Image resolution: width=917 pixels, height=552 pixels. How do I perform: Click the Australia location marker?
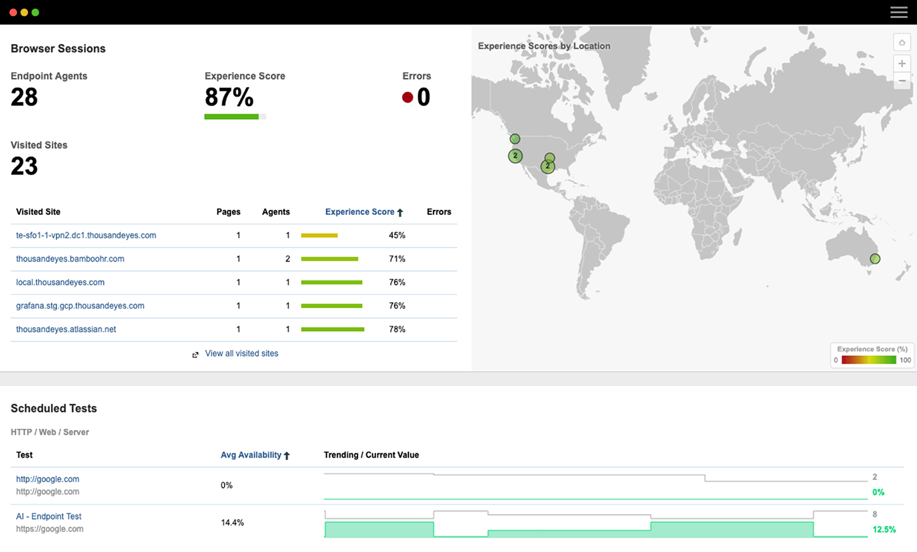(x=875, y=259)
